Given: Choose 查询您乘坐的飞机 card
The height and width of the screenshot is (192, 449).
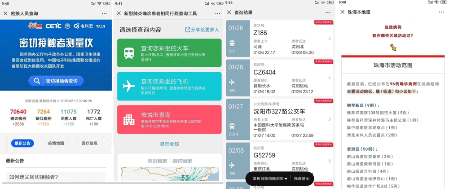Looking at the screenshot, I should click(169, 86).
